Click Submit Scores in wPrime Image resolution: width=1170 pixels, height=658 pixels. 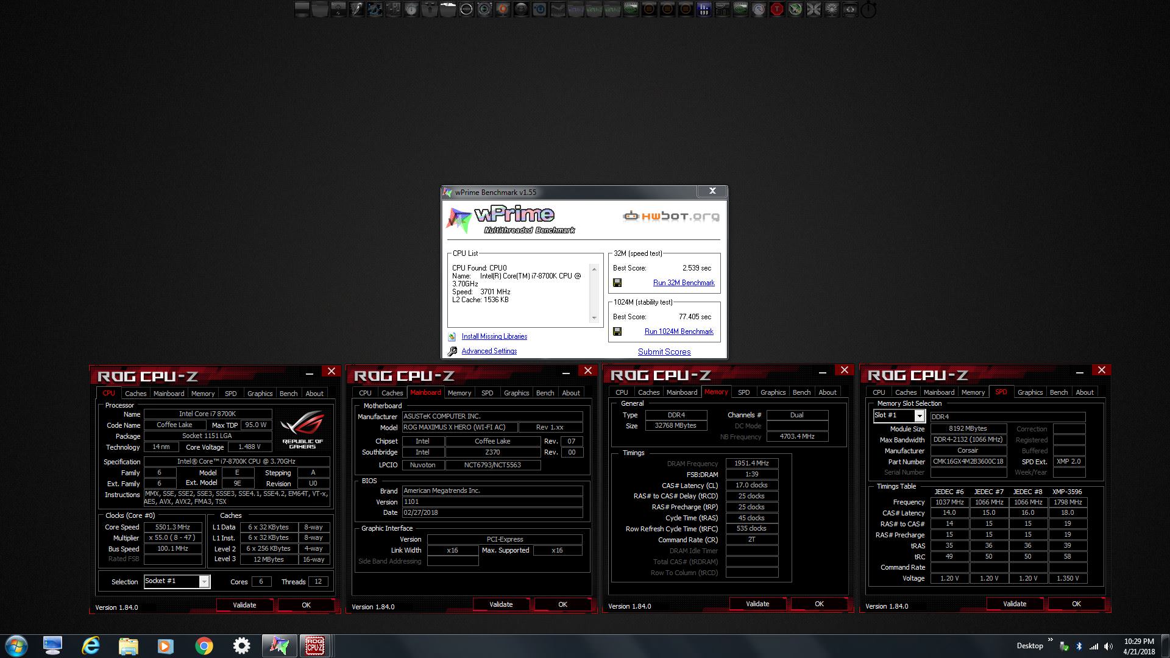click(x=664, y=352)
